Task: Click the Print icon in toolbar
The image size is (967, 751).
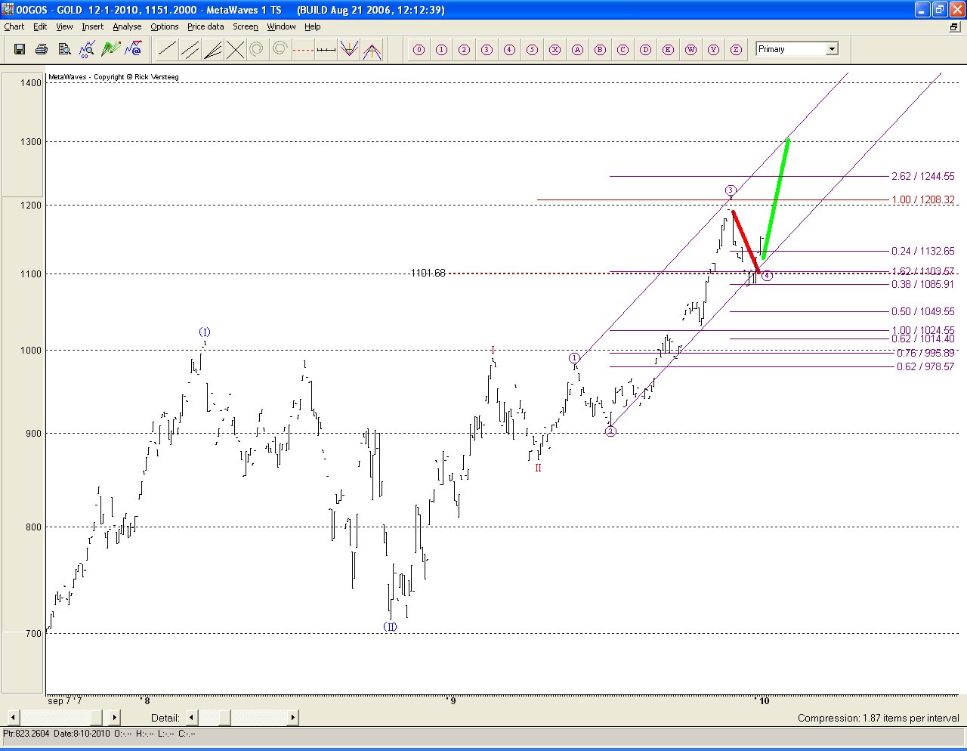Action: point(42,50)
